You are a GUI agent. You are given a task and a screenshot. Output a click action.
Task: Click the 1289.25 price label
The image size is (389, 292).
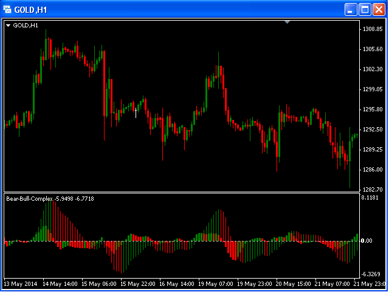pos(373,150)
